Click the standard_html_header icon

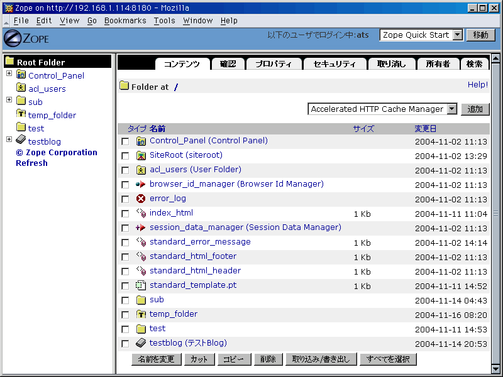tap(141, 271)
